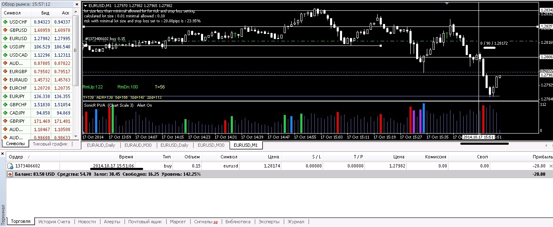Screen dimensions: 553x227
Task: Click the arrow icon next to EURCHF
Action: click(x=5, y=88)
